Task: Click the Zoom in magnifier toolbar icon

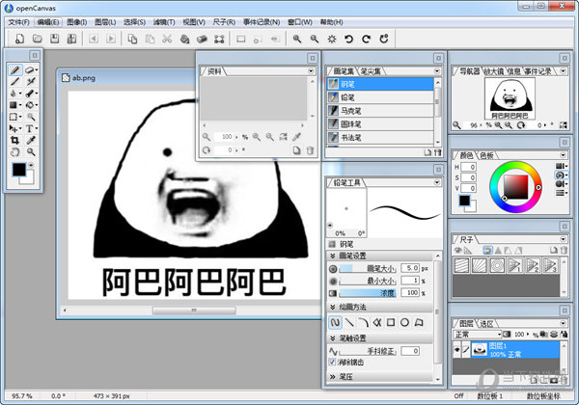Action: point(297,39)
